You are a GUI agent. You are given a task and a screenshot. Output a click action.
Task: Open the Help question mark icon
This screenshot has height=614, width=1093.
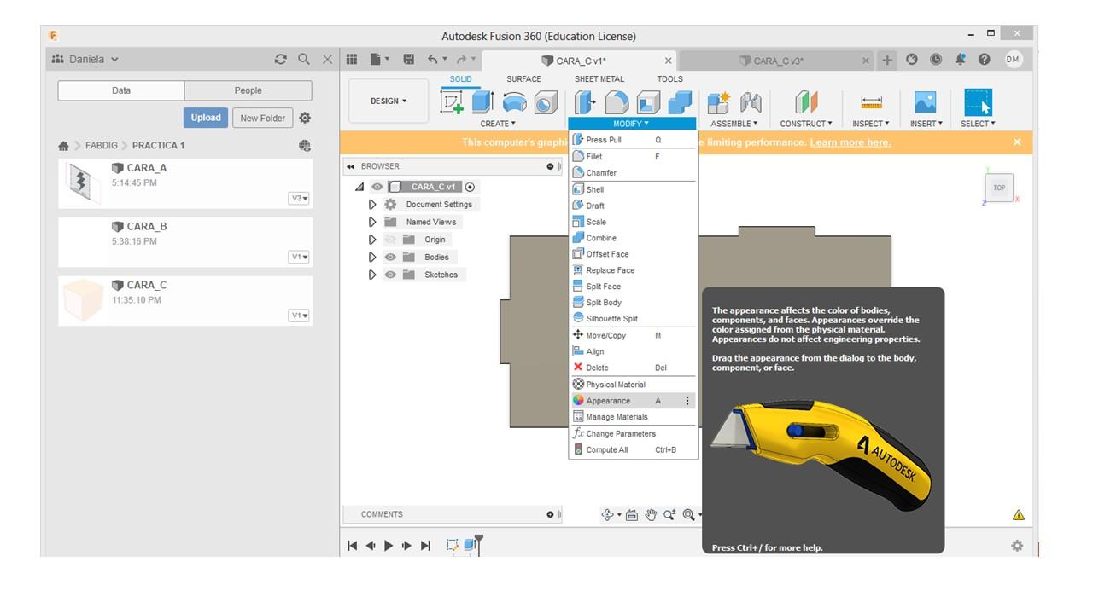(x=984, y=59)
